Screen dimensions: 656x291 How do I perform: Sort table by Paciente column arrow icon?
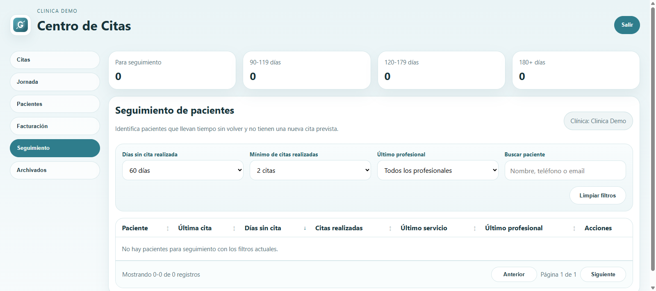tap(168, 229)
